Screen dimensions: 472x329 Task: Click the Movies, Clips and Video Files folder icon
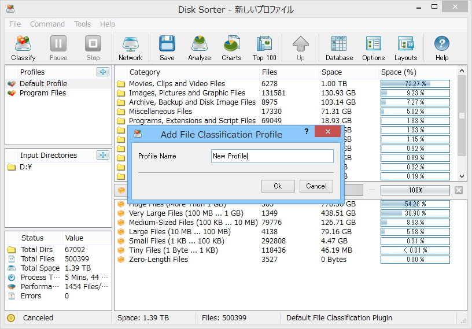(121, 84)
